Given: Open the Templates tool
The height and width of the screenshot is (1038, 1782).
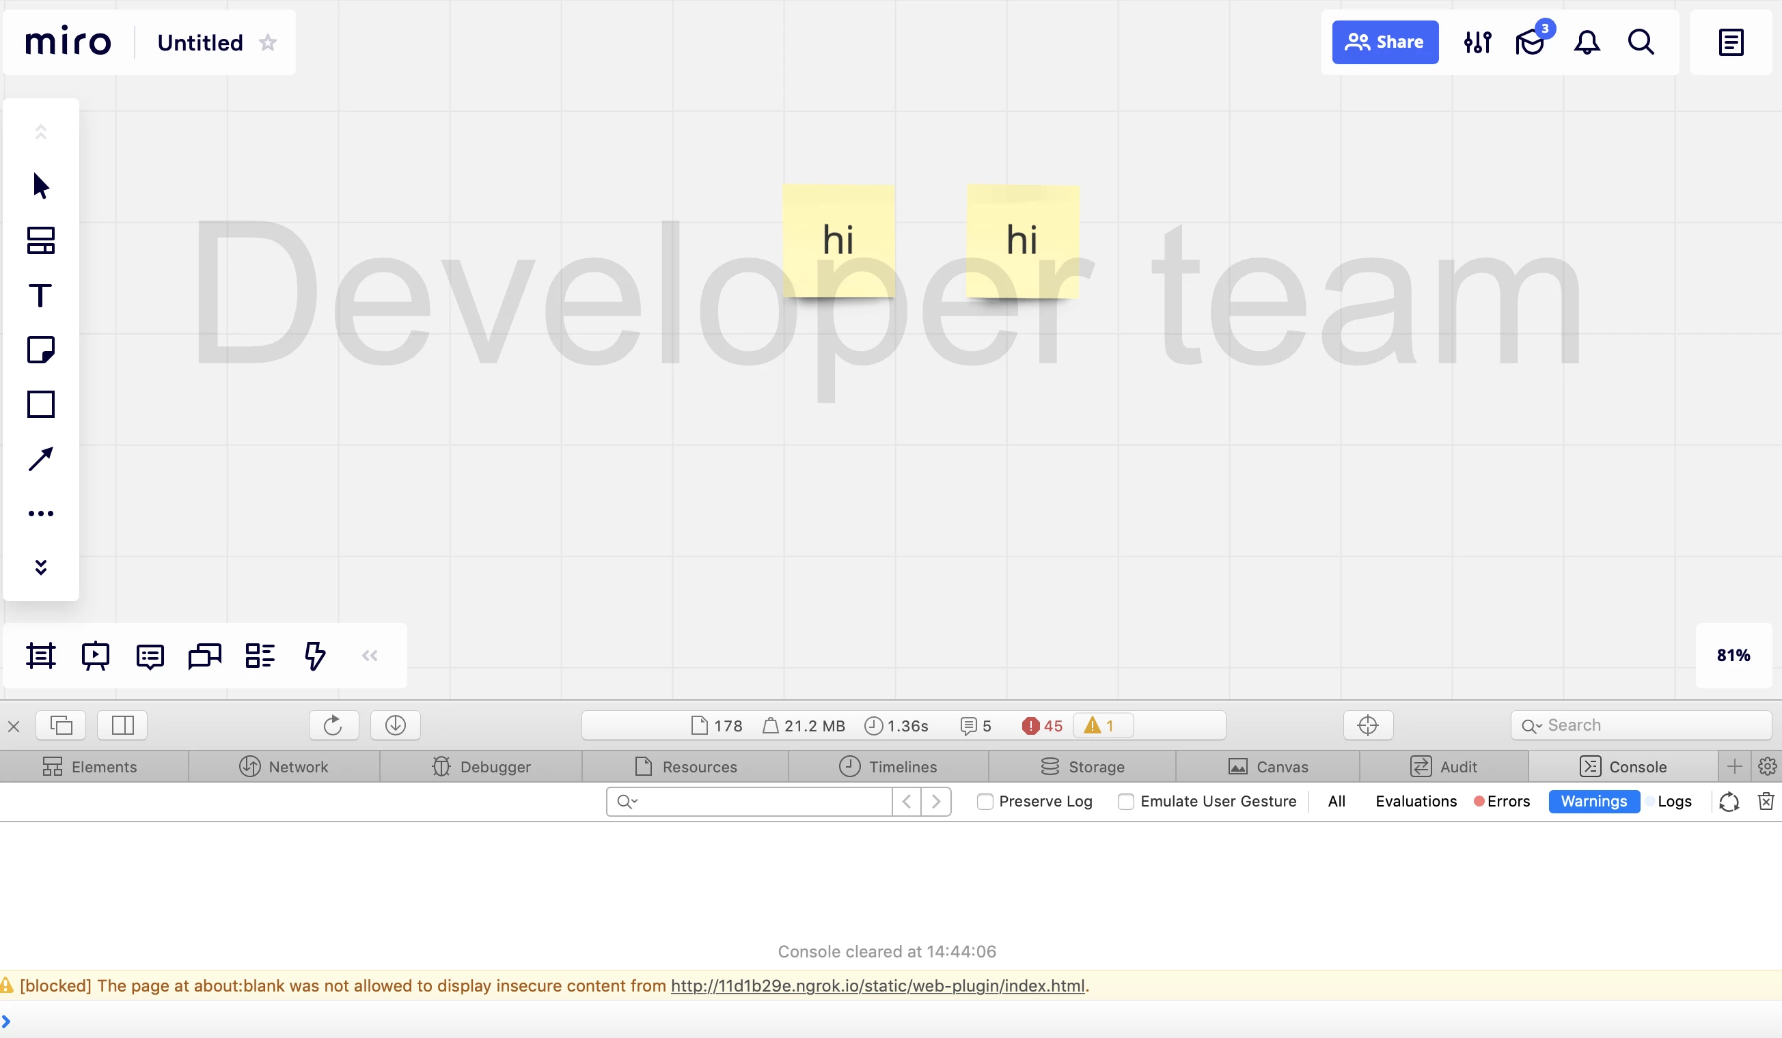Looking at the screenshot, I should (x=40, y=240).
